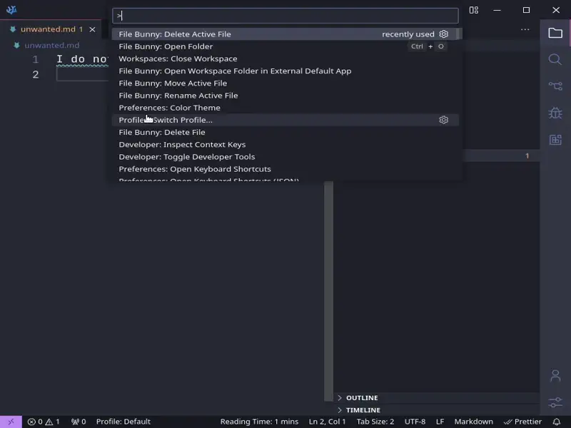The image size is (571, 428).
Task: Open errors and warnings count in status bar
Action: (44, 422)
